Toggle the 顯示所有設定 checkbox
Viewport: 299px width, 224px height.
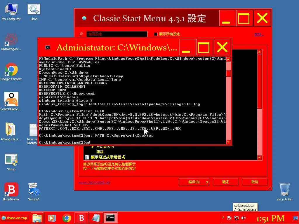156,34
